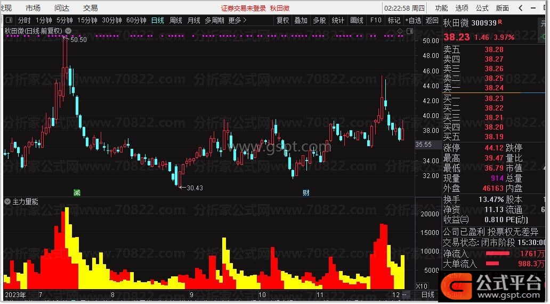Click the 画线 drawing button

click(357, 20)
